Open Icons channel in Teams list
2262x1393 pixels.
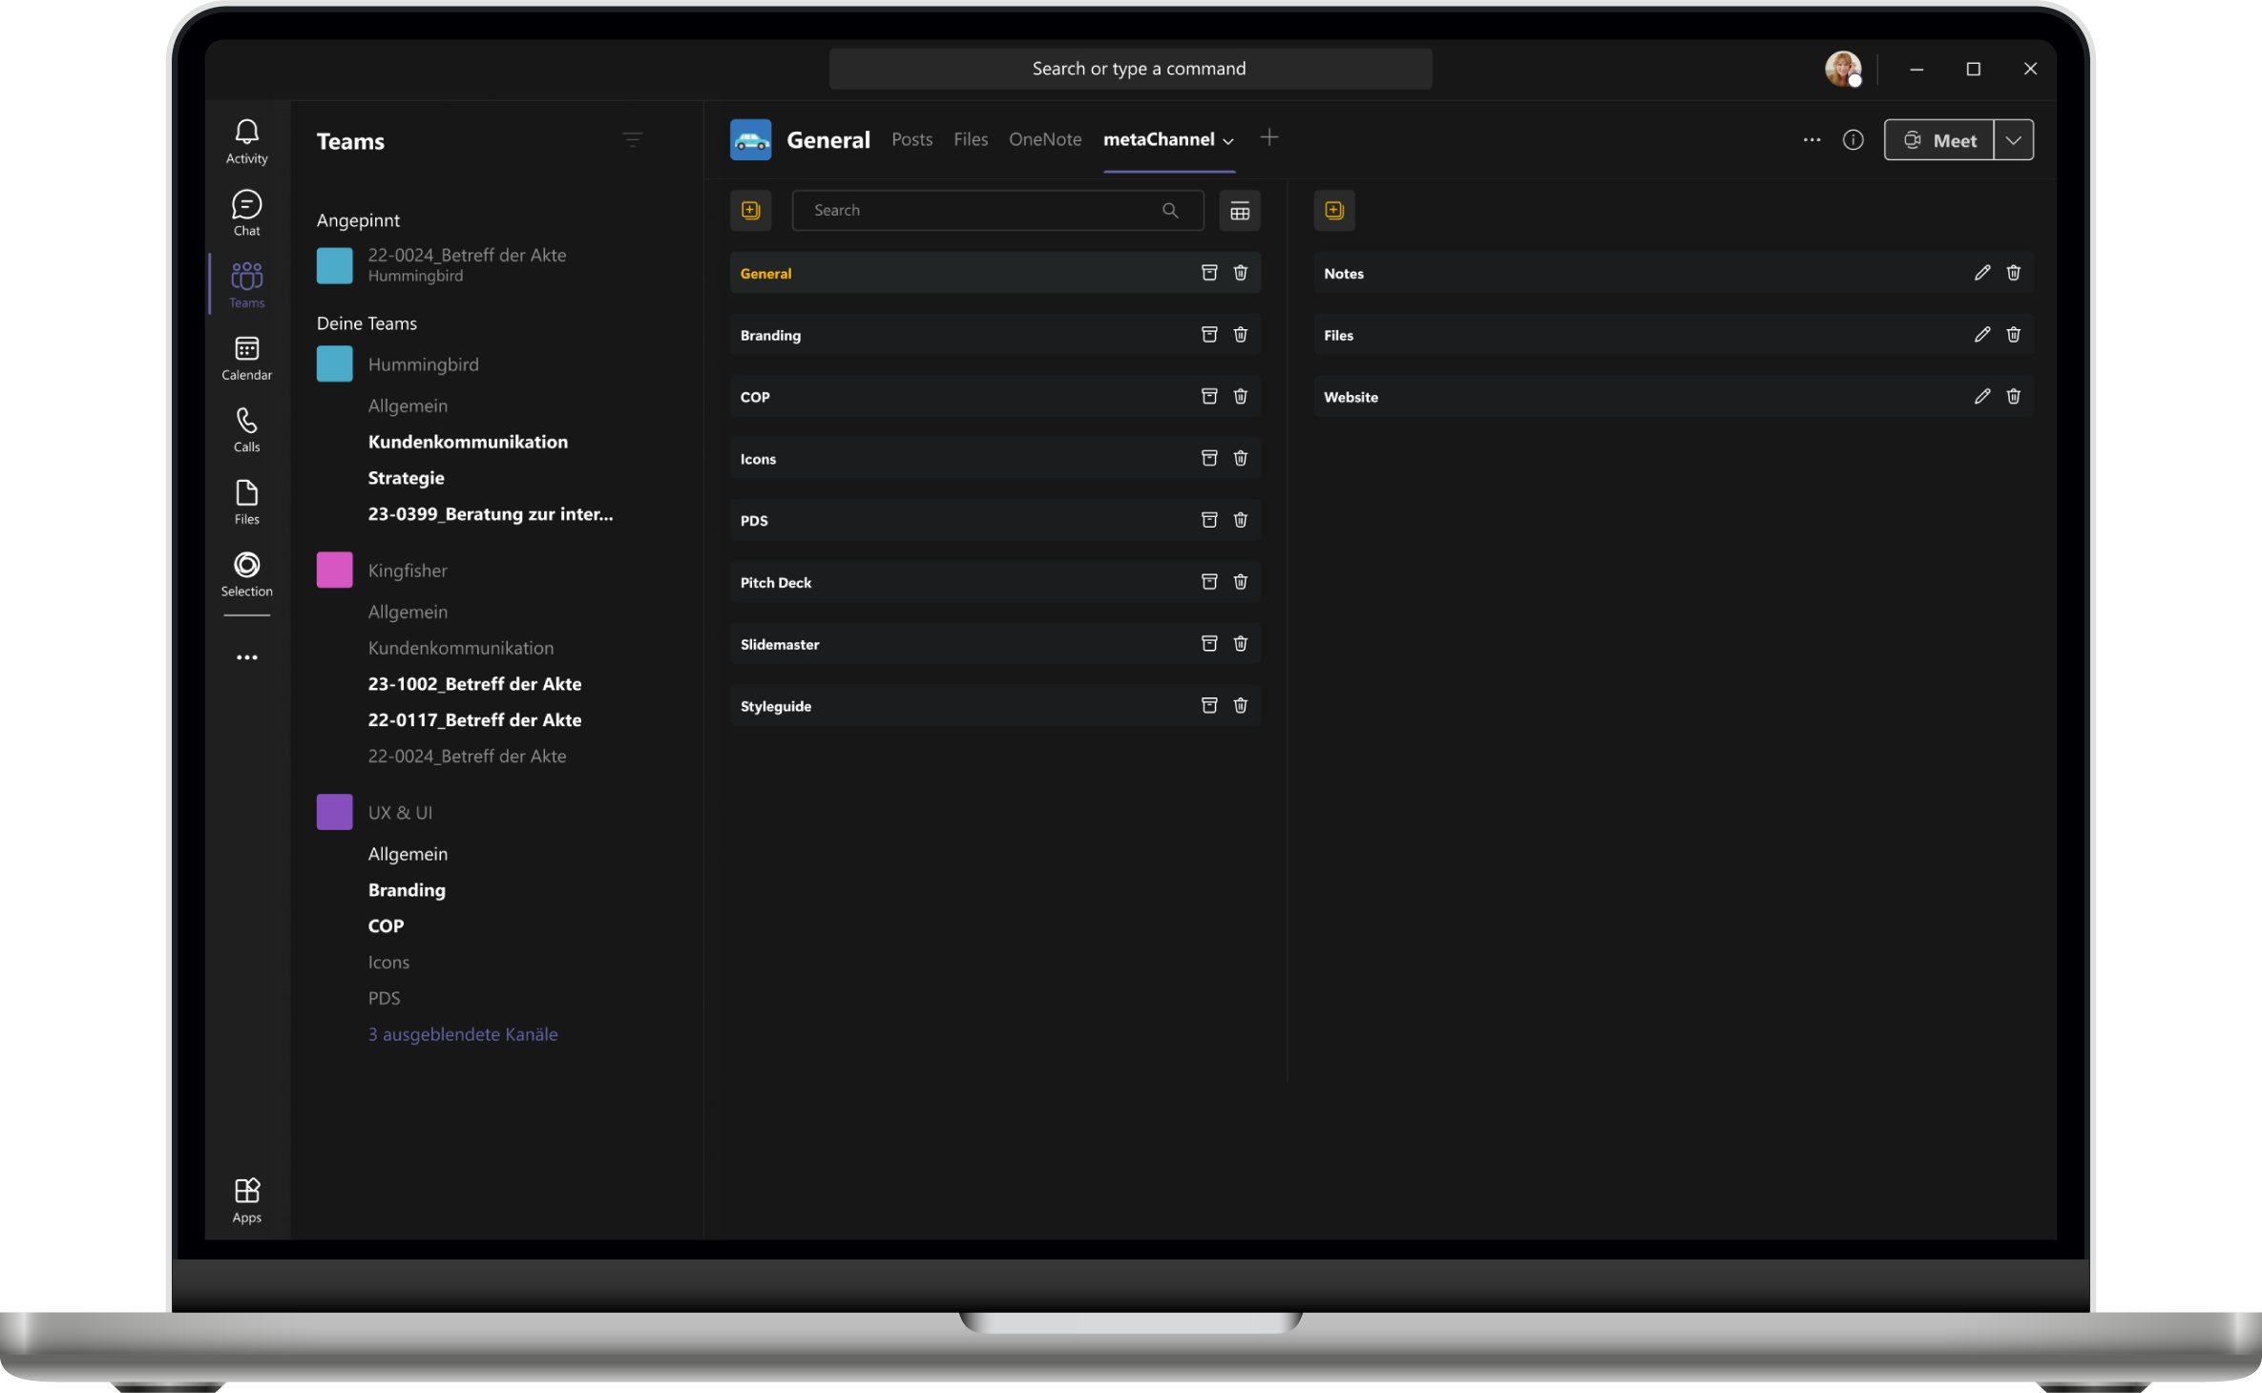(388, 962)
